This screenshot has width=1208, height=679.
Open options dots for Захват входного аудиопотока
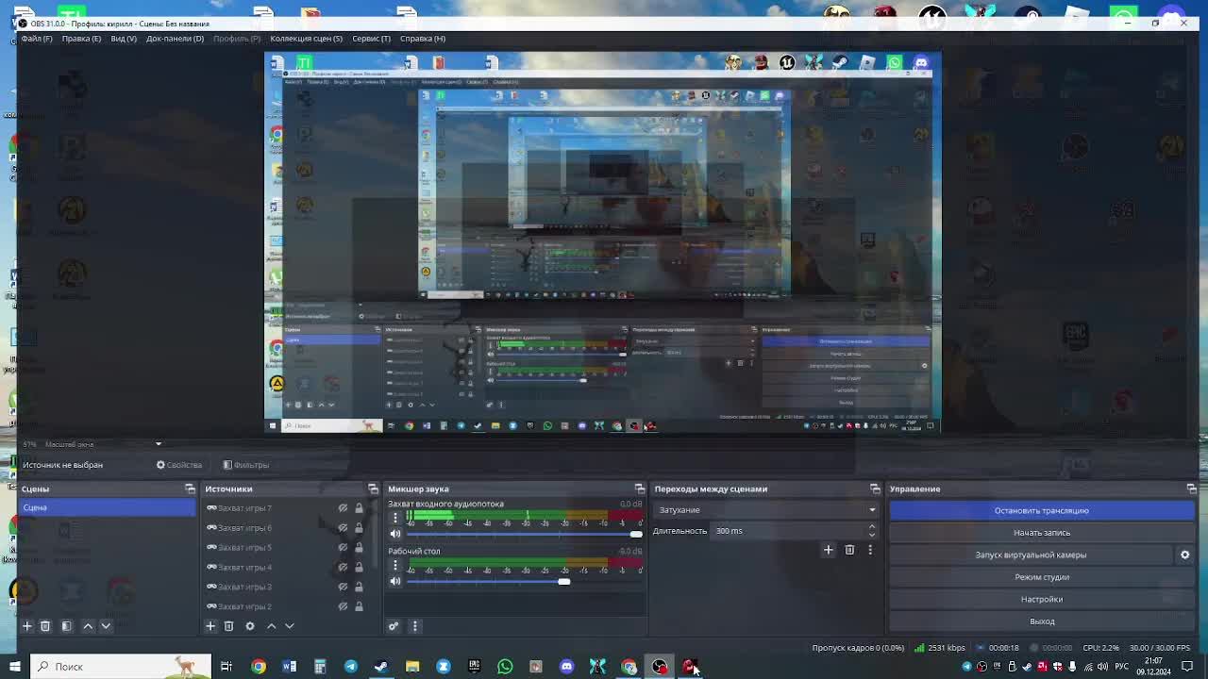[x=395, y=517]
